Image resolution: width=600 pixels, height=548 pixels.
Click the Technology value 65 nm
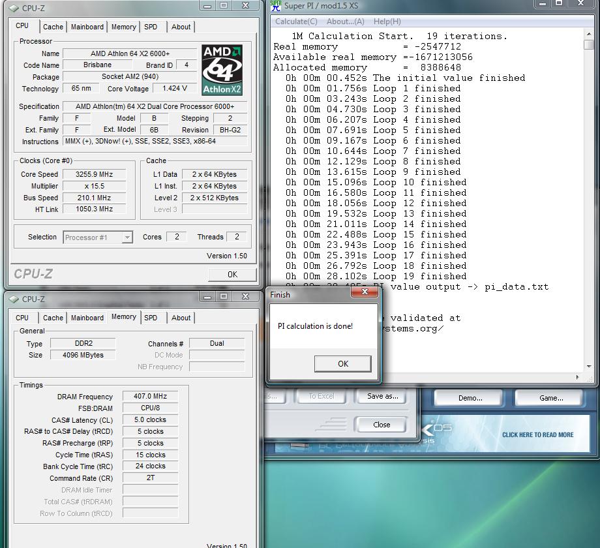pos(81,89)
